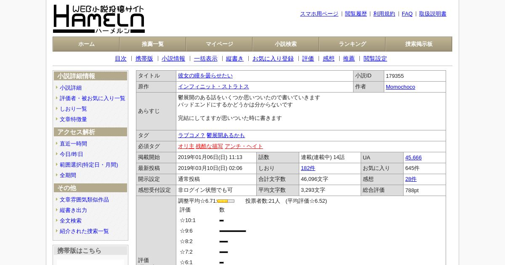This screenshot has height=265, width=505.
Task: Click the adjusted average rating bar
Action: [x=226, y=201]
